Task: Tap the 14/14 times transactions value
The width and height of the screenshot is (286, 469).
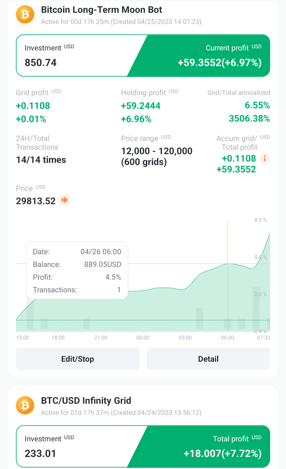Action: coord(41,160)
